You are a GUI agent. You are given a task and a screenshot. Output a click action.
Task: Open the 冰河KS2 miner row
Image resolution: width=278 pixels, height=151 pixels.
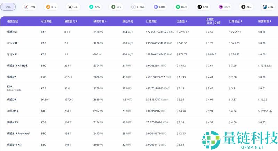click(x=139, y=43)
